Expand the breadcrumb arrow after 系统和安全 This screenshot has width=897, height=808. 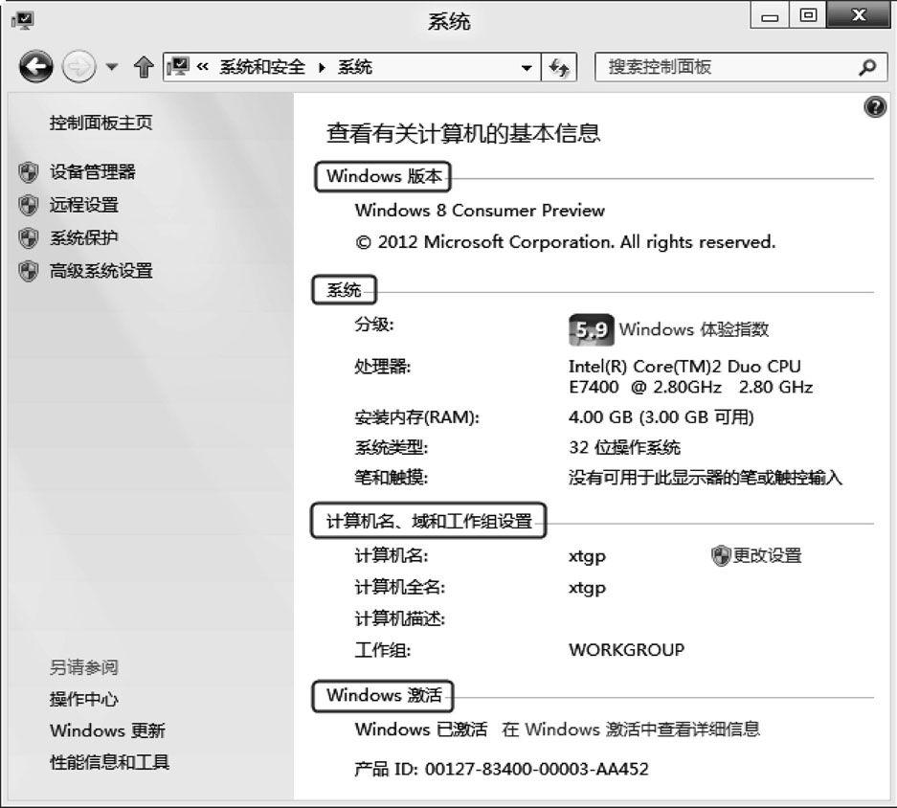[x=322, y=68]
